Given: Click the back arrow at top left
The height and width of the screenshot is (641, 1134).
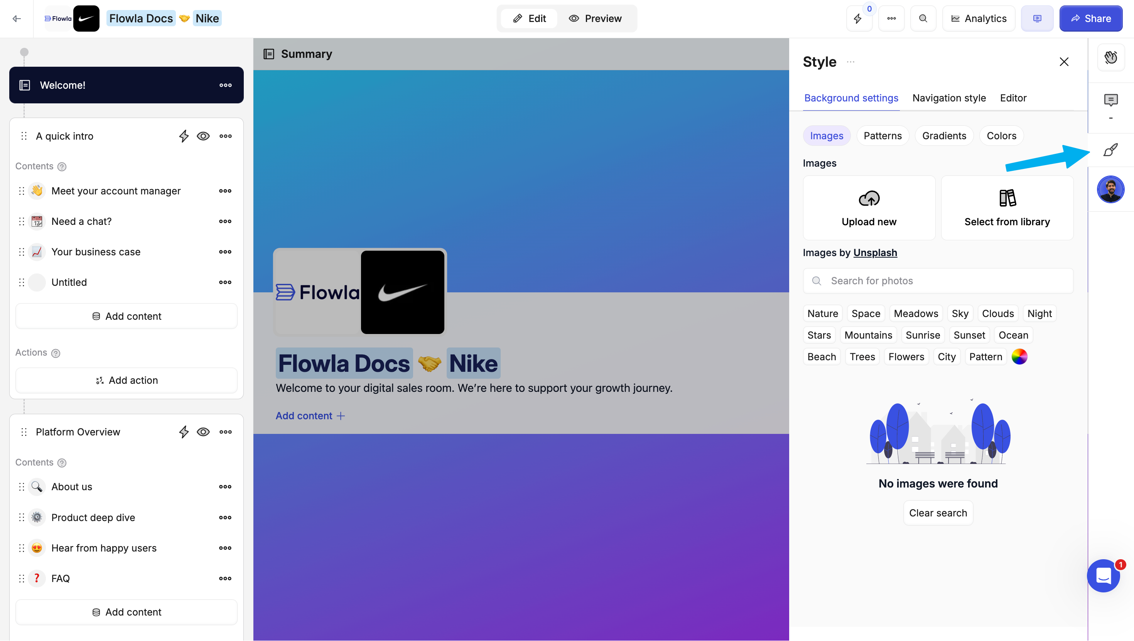Looking at the screenshot, I should pos(17,19).
